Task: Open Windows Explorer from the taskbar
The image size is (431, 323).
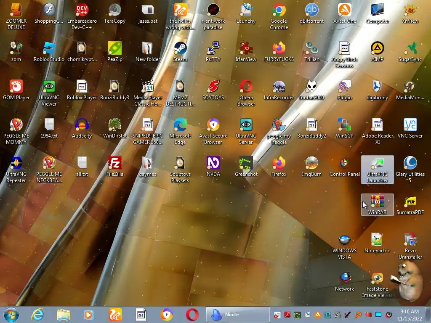Action: click(63, 315)
